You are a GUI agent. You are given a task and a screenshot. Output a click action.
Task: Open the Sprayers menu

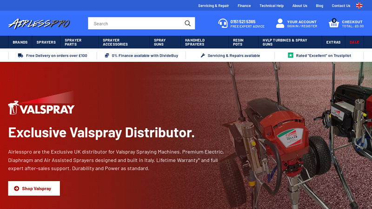(x=46, y=42)
